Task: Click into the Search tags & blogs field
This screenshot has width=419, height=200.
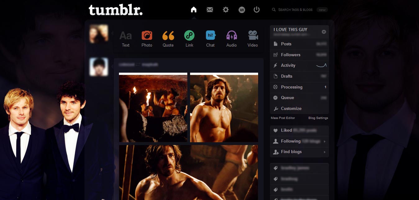Action: [x=295, y=10]
